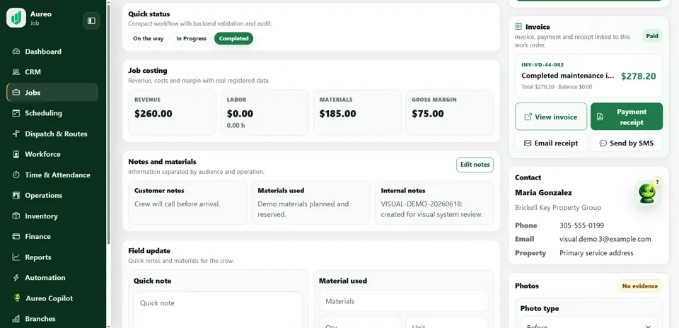Click the Aureo logo icon
Screen dimensions: 679x328
coord(16,18)
